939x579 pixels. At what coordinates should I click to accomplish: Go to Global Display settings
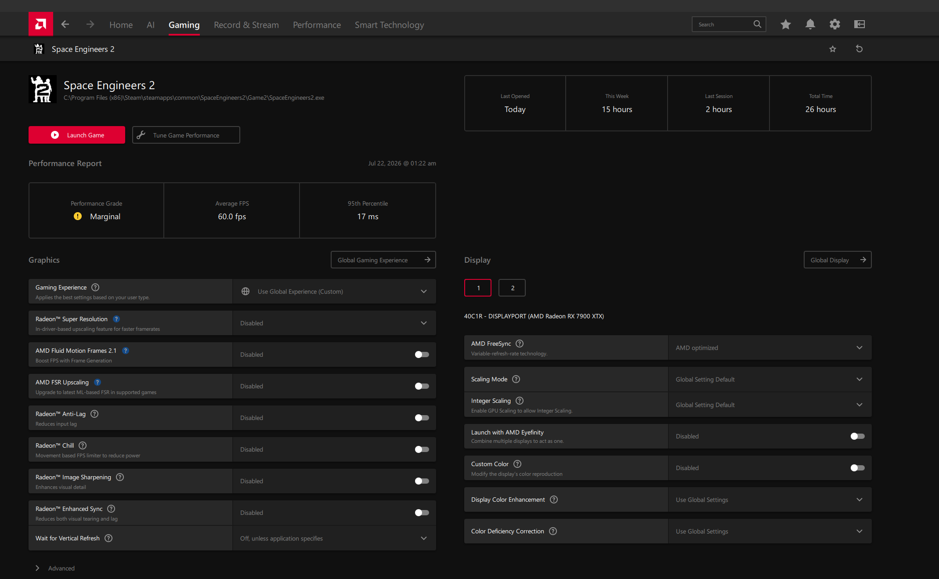pos(838,260)
